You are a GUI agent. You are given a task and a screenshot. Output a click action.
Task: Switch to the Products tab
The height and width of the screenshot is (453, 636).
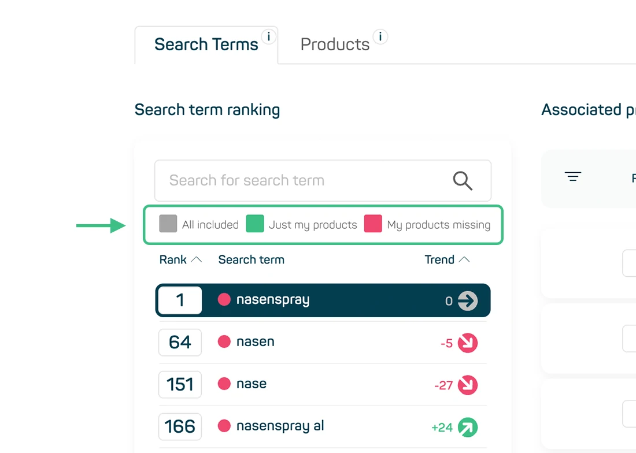click(334, 43)
